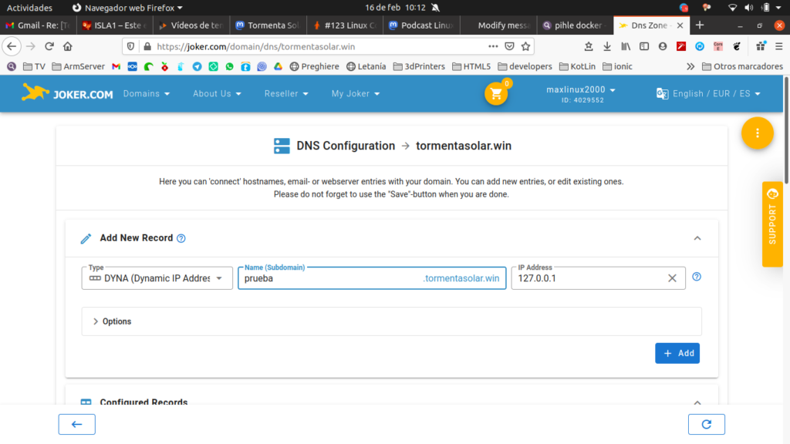Open the system volume indicator
This screenshot has width=790, height=444.
pos(748,8)
